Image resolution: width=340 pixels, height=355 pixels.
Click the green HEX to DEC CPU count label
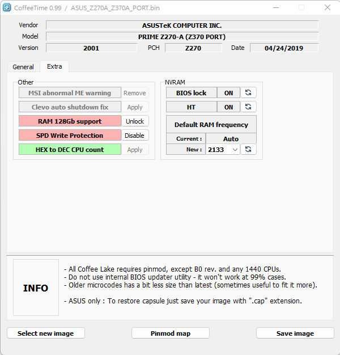[x=70, y=149]
